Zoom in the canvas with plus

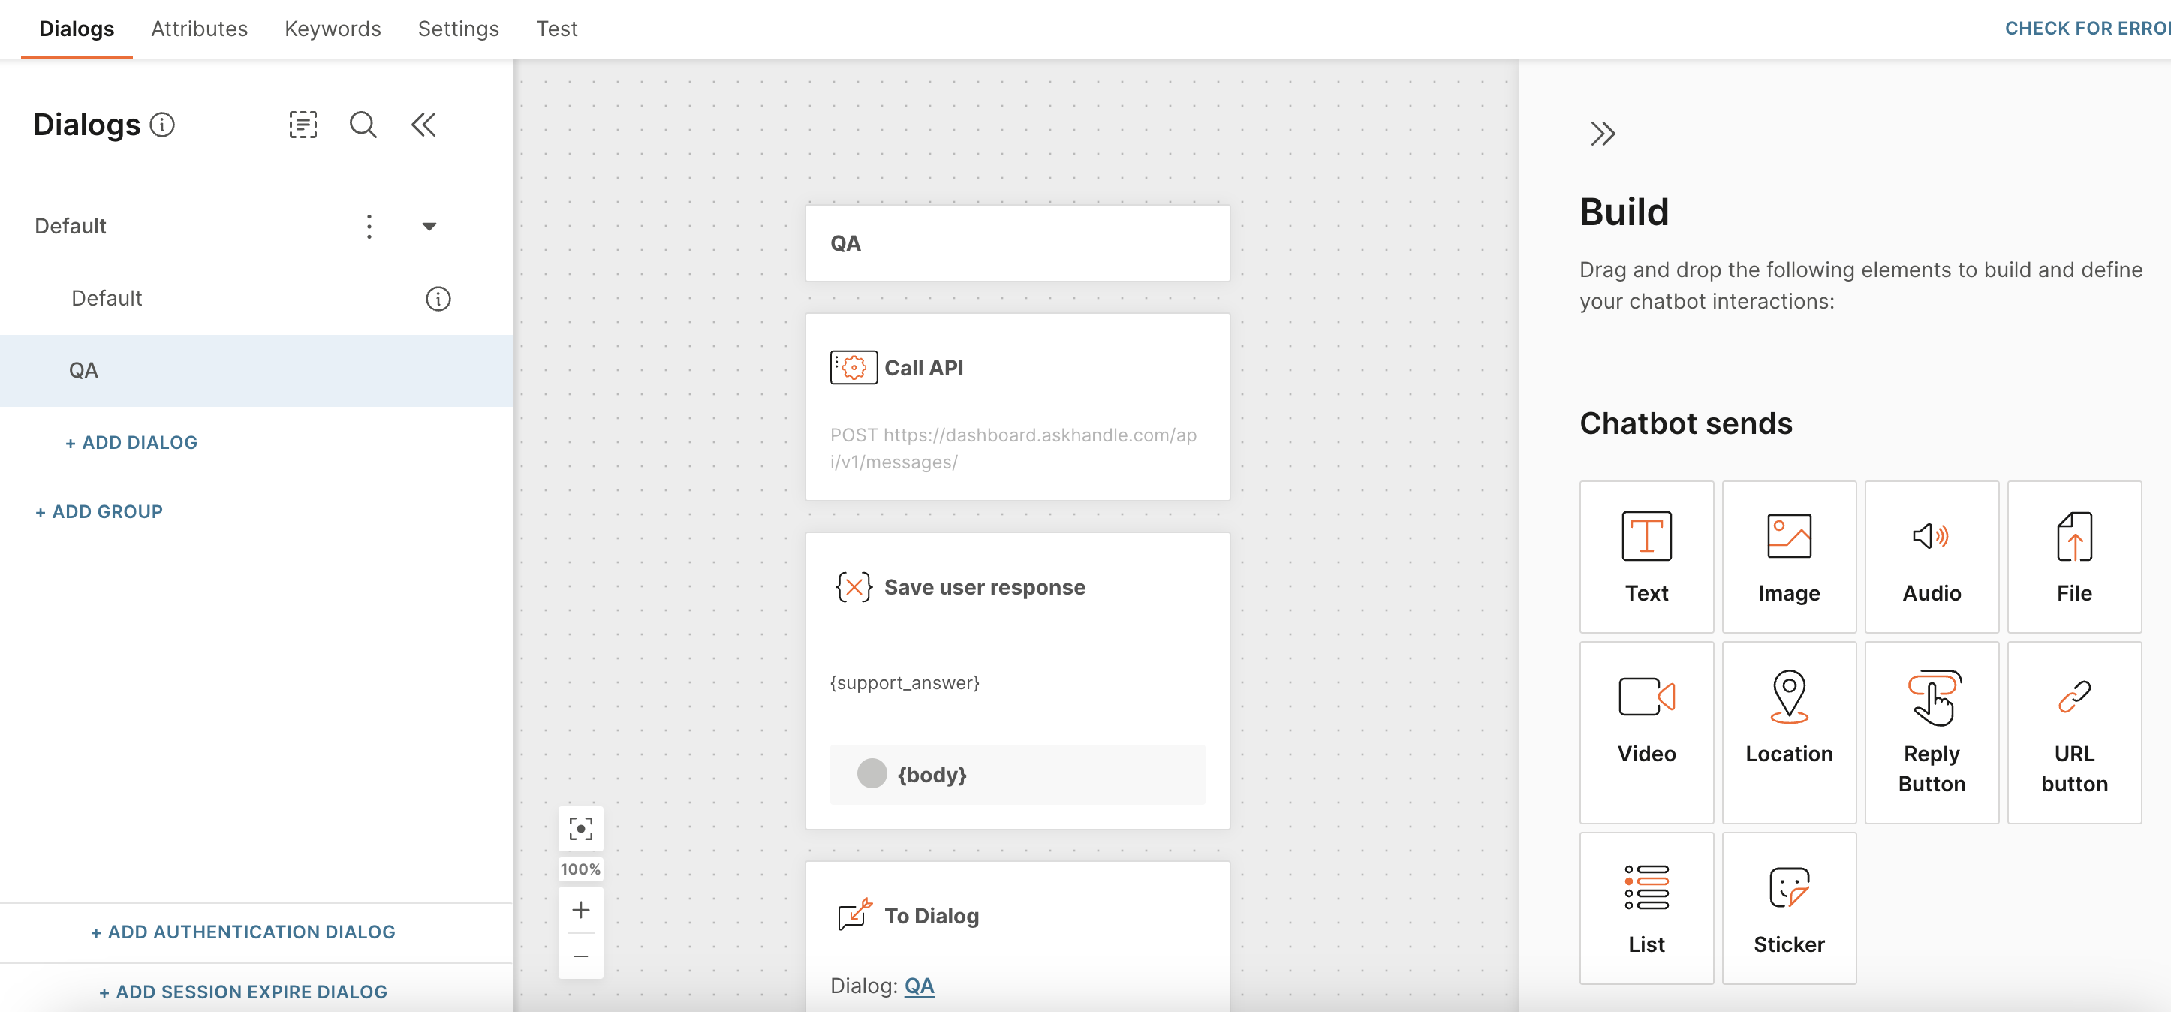click(581, 910)
